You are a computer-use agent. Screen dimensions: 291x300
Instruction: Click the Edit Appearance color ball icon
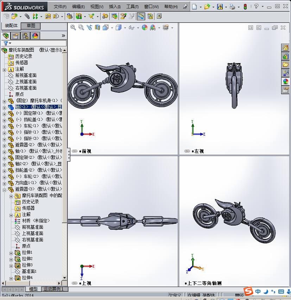click(x=145, y=27)
